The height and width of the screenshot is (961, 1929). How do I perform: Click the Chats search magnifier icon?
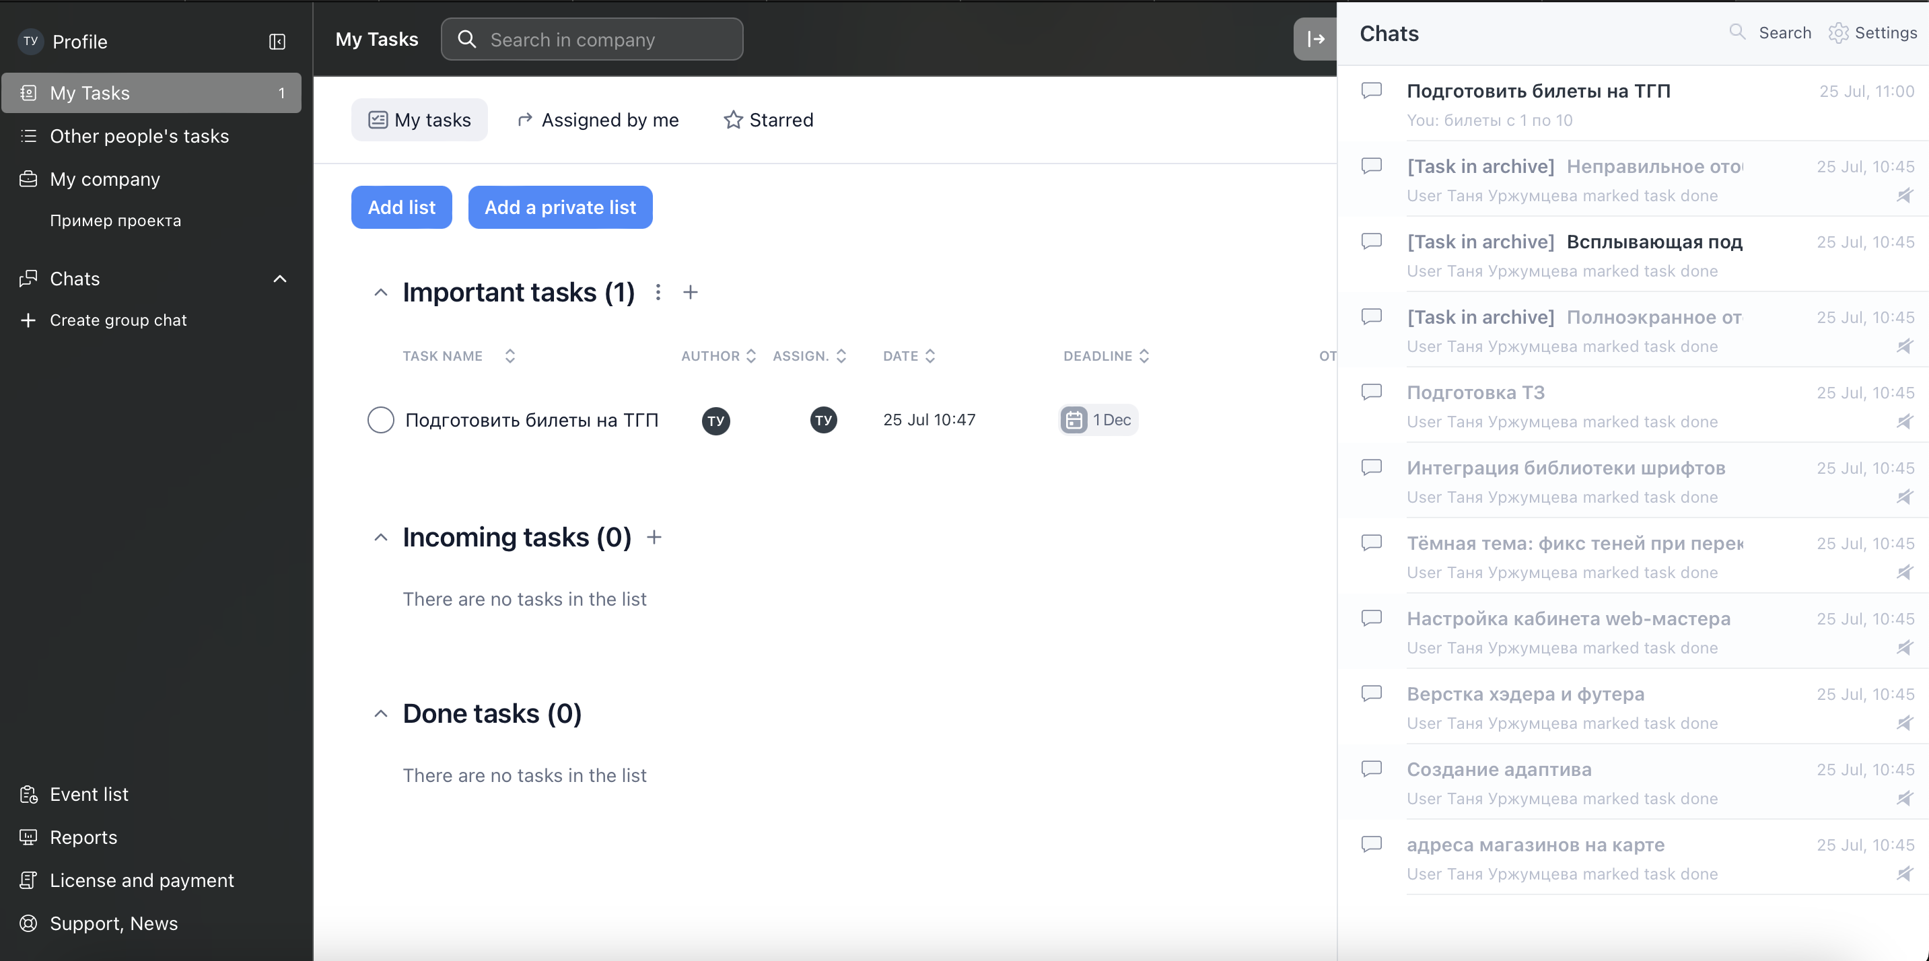[1737, 32]
